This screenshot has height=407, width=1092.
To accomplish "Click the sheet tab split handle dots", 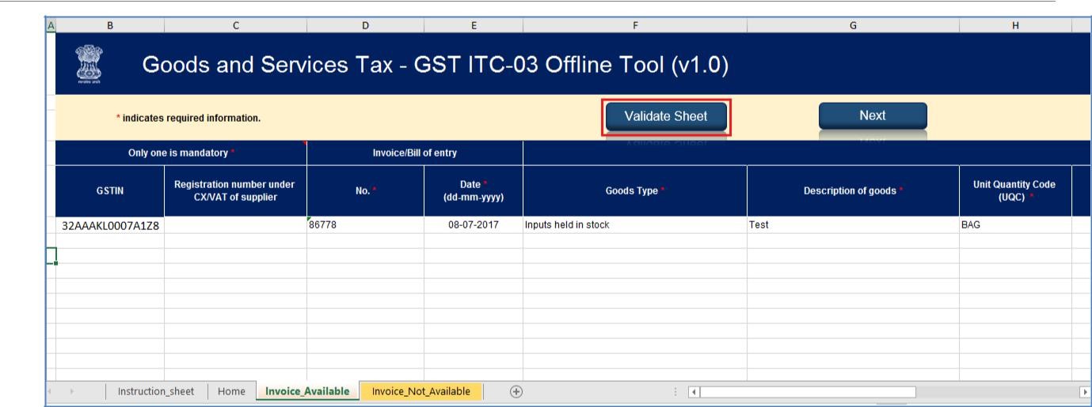I will click(674, 392).
